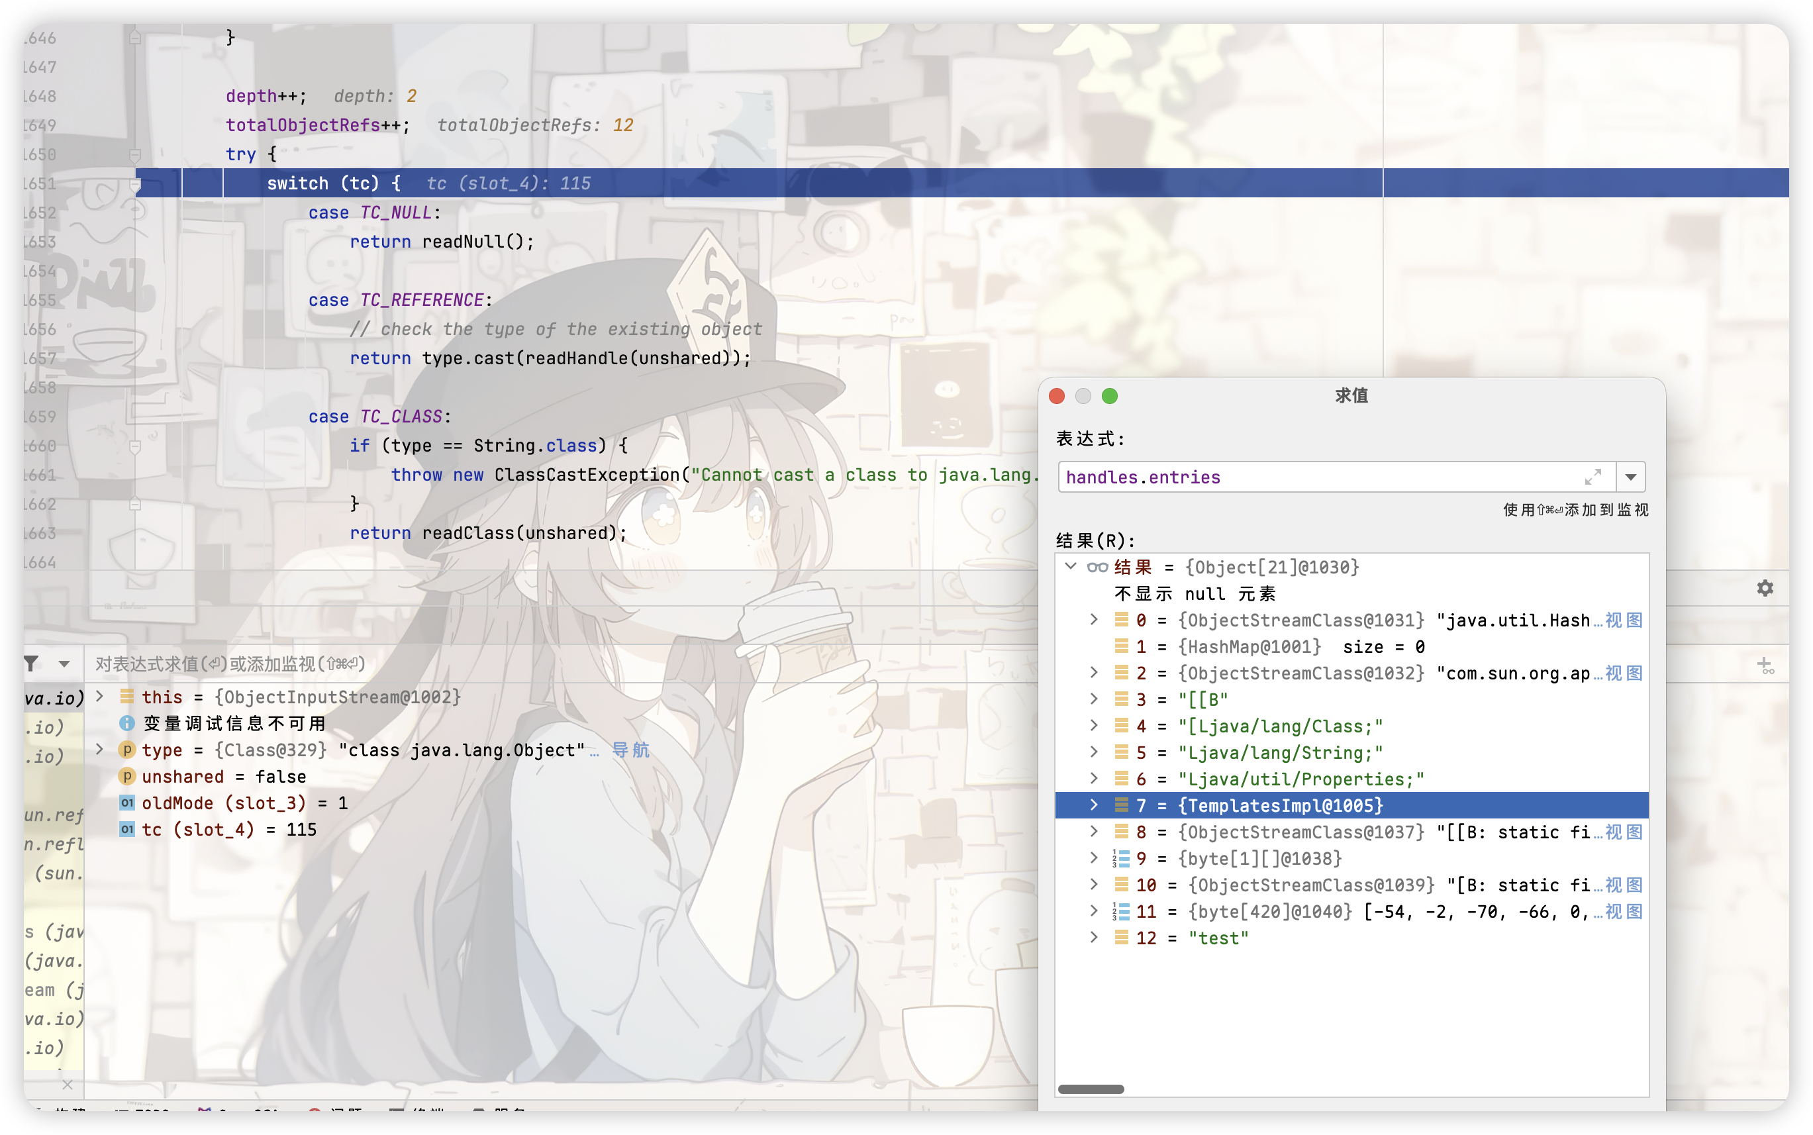This screenshot has height=1135, width=1813.
Task: Open 视图 link for entry 2
Action: 1624,673
